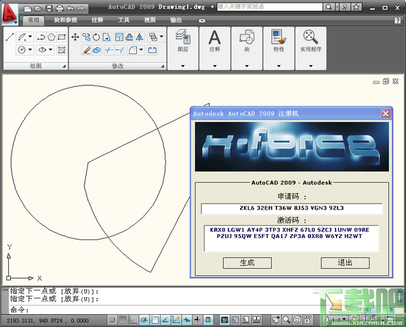Switch to the 块和参照 ribbon tab
This screenshot has width=406, height=327.
(x=66, y=20)
